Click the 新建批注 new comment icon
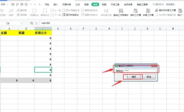The image size is (184, 112). coord(34,11)
